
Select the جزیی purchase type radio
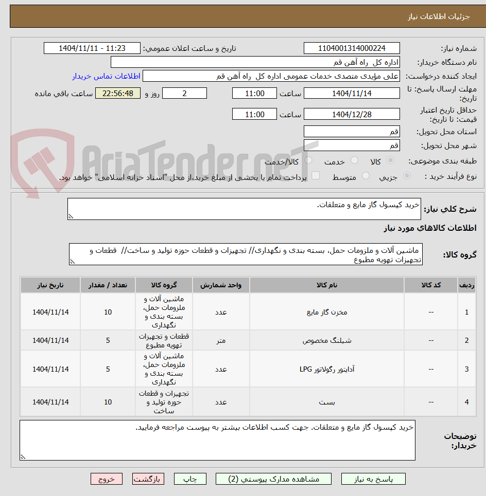click(x=407, y=176)
